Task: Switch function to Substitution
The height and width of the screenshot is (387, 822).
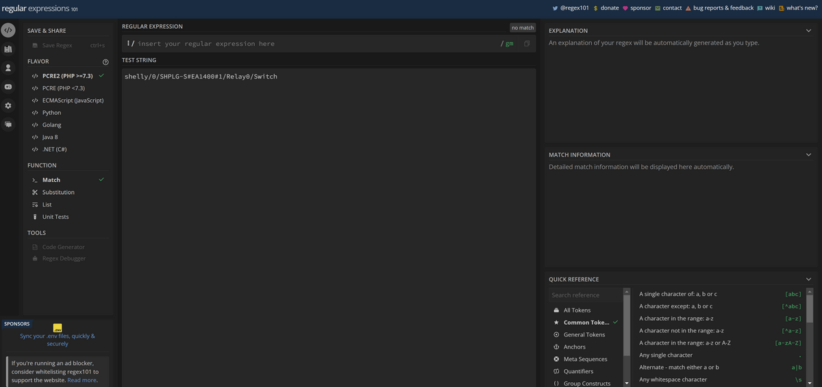Action: (58, 192)
